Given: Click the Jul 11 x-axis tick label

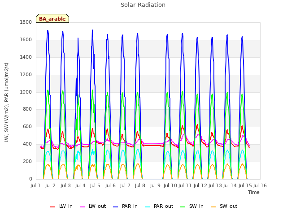Looking at the screenshot, I should pyautogui.click(x=185, y=185).
